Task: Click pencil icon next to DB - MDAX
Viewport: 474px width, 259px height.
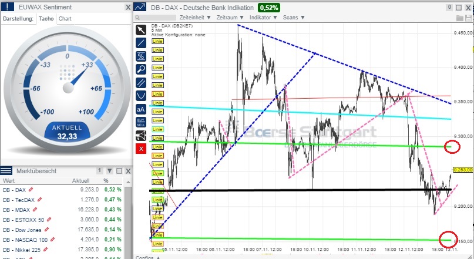Action: click(x=35, y=210)
